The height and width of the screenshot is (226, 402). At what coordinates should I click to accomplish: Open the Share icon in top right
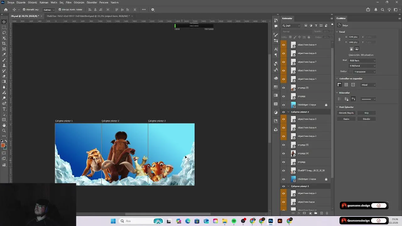pyautogui.click(x=368, y=10)
